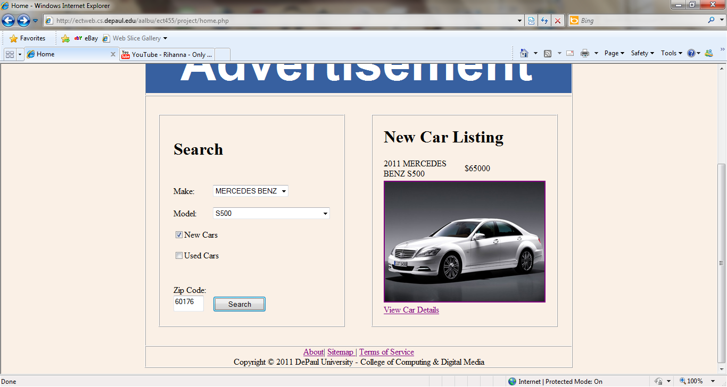Open the address bar history dropdown arrow
Screen dimensions: 727x387
point(520,21)
